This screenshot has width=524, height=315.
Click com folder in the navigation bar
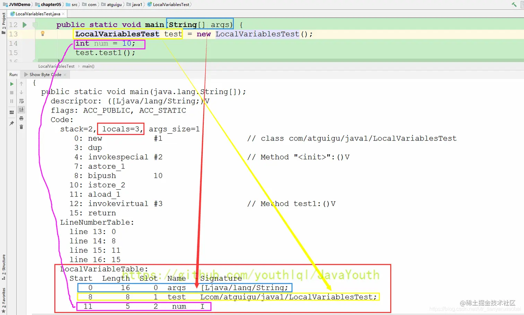click(89, 4)
